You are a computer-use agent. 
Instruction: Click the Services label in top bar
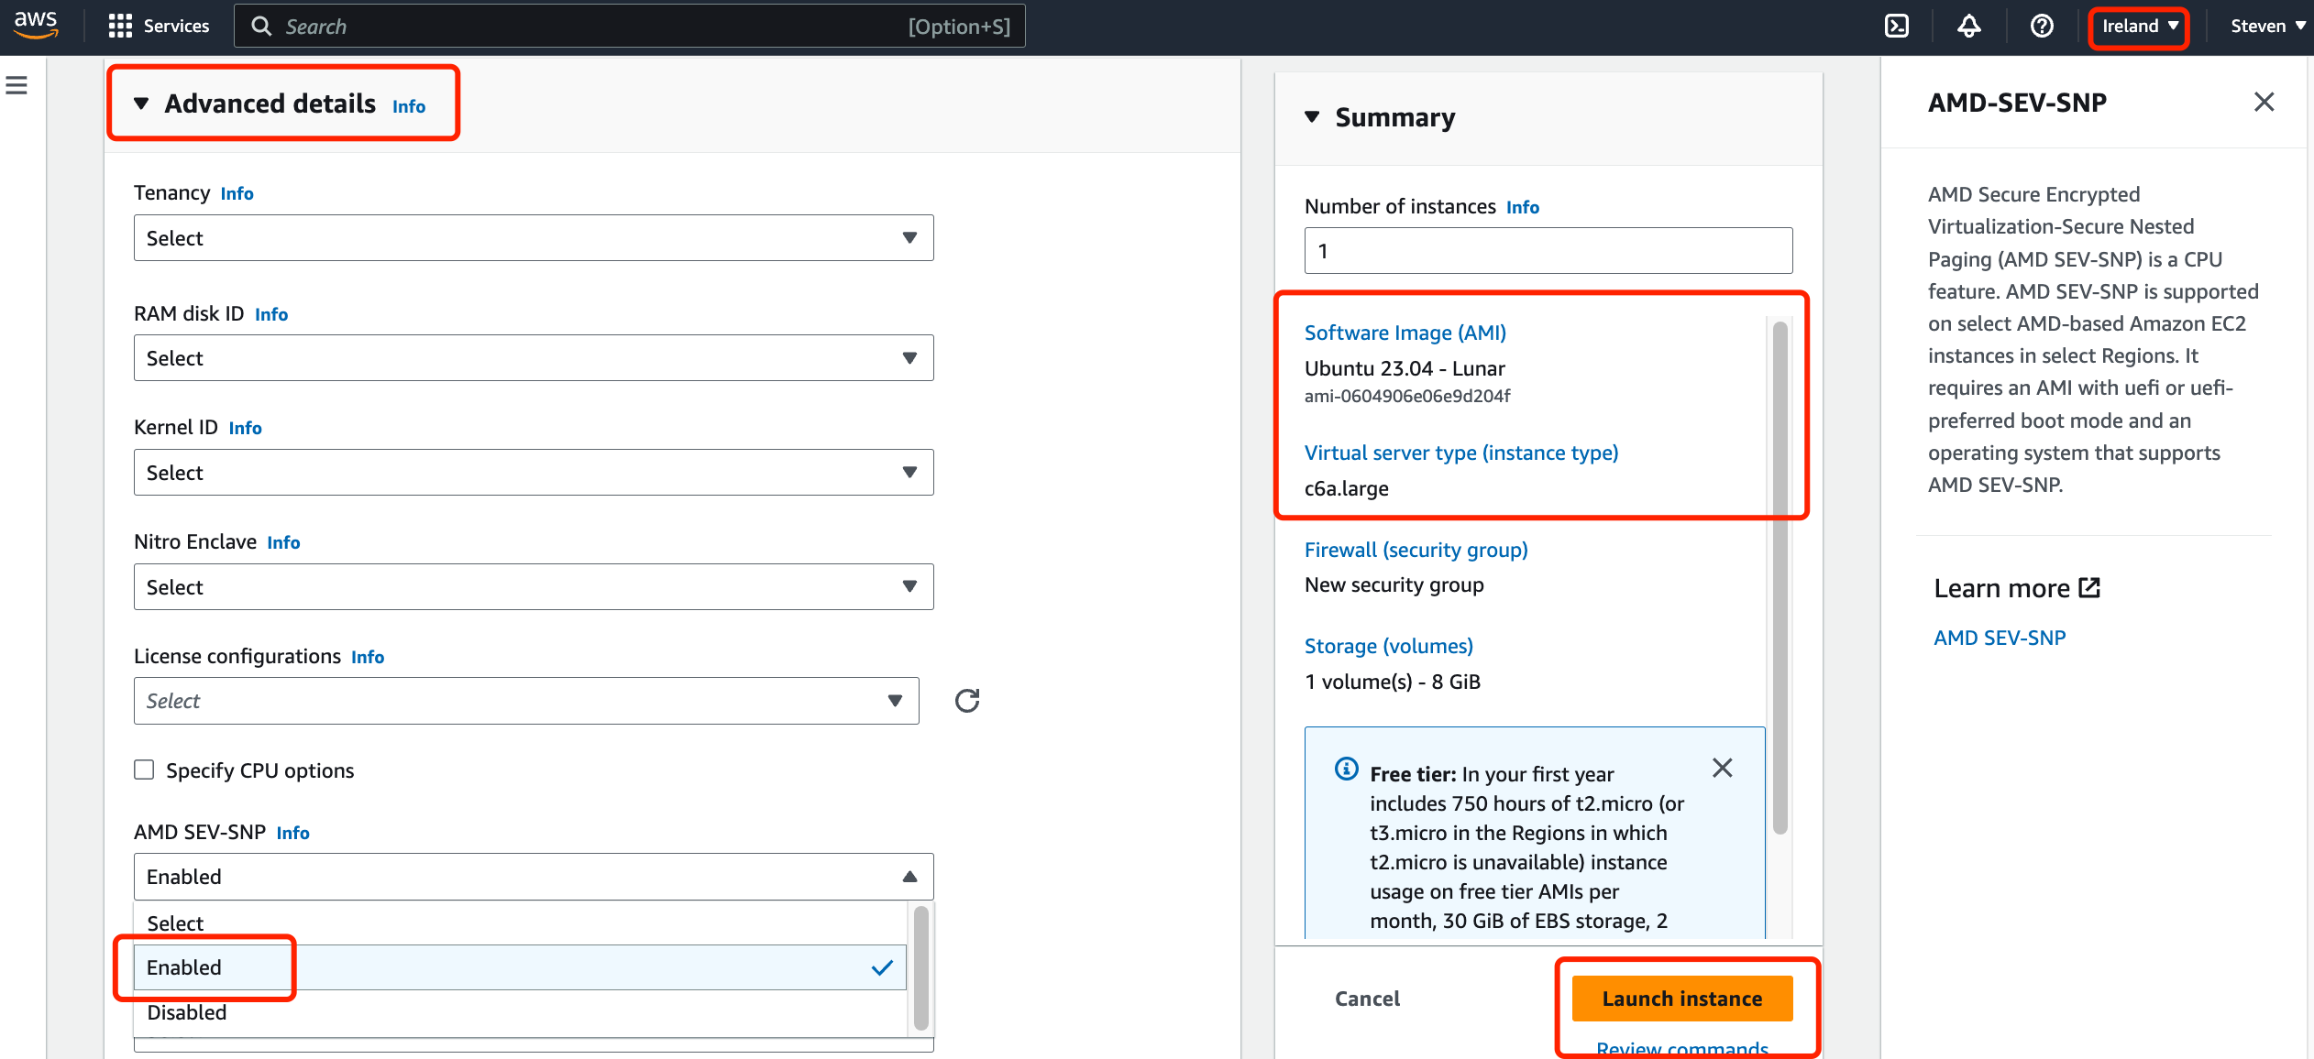point(176,26)
